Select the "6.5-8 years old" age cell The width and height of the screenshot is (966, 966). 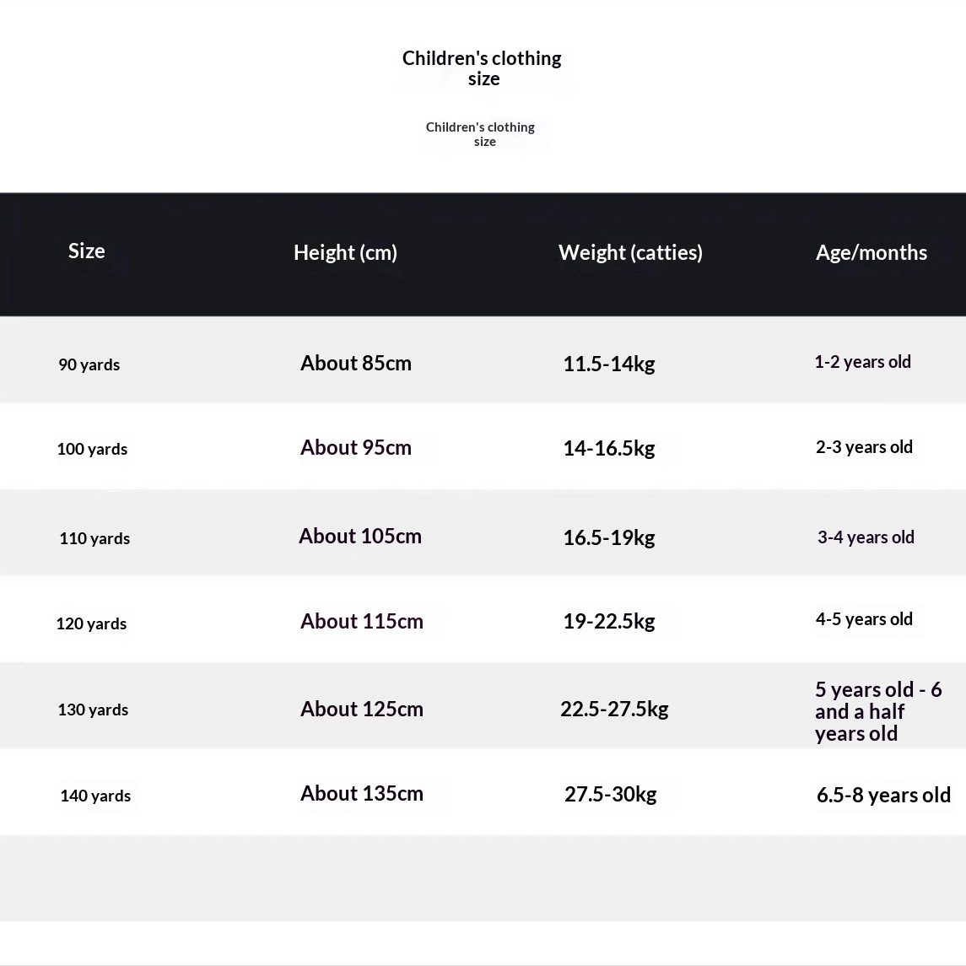[883, 795]
